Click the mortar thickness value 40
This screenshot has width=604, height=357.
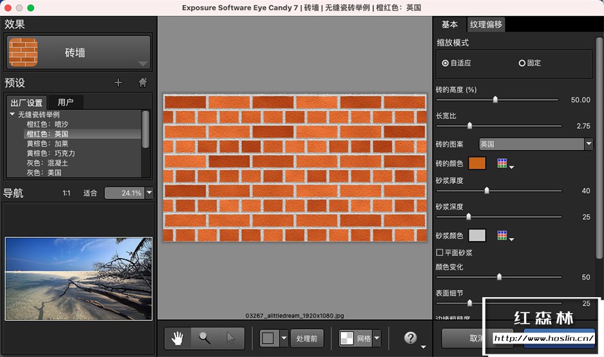point(586,191)
